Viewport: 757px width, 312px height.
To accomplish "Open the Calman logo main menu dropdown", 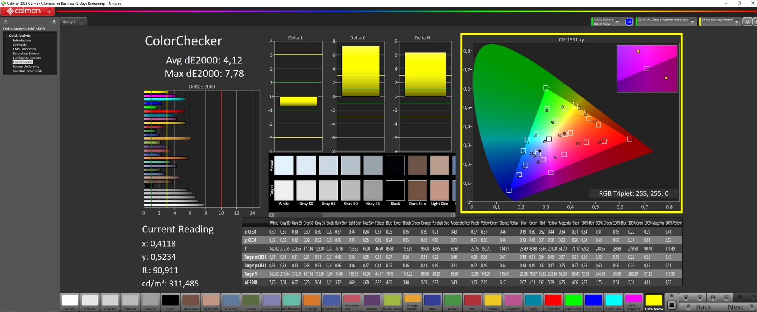I will (50, 11).
